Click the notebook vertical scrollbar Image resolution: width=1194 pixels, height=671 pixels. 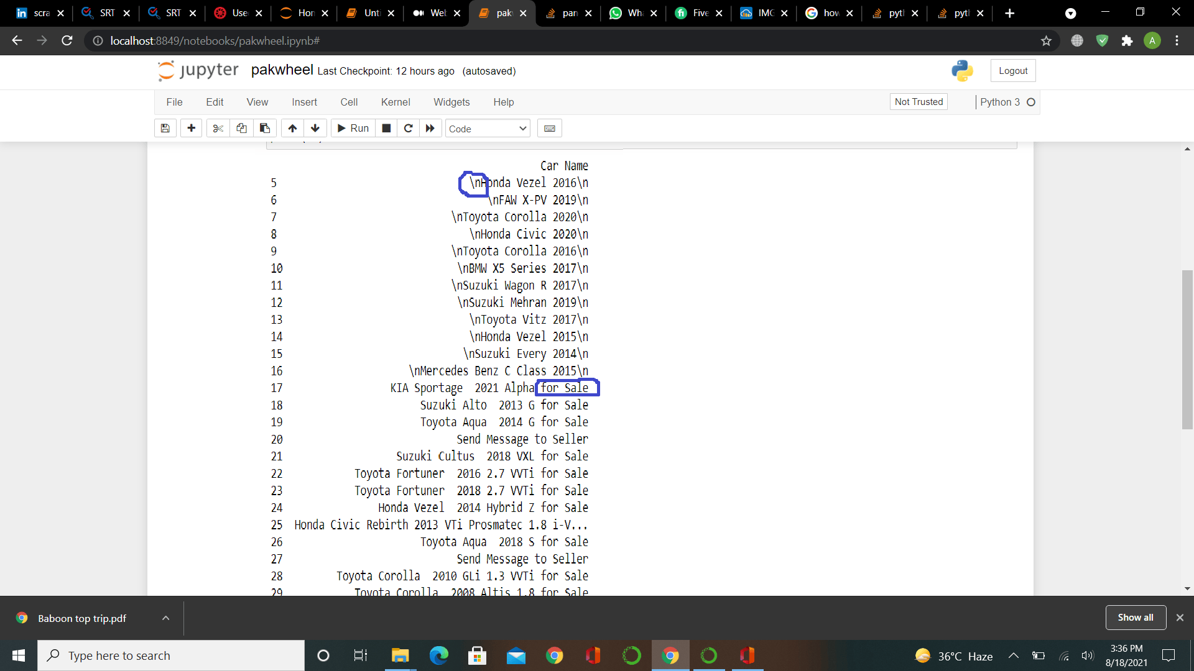point(1187,350)
